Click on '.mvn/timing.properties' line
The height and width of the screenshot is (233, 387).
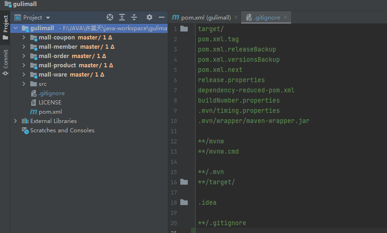pyautogui.click(x=239, y=111)
